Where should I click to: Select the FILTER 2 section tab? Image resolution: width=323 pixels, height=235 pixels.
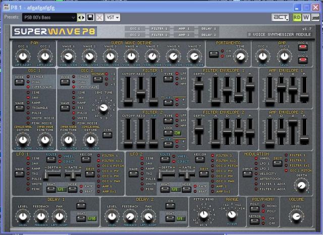click(159, 35)
